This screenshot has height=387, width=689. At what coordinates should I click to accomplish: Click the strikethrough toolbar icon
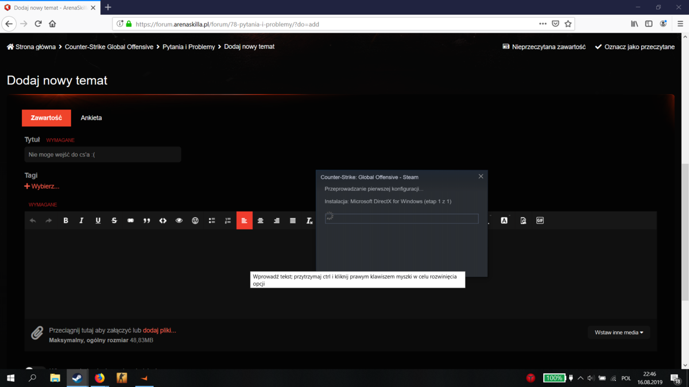click(114, 221)
